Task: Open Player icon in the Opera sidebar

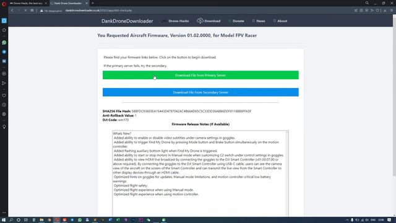Action: pos(4,74)
